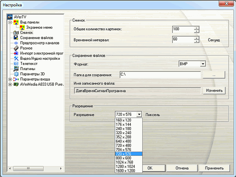Increase Временной интервал with up arrow
236x177 pixels.
pyautogui.click(x=197, y=38)
